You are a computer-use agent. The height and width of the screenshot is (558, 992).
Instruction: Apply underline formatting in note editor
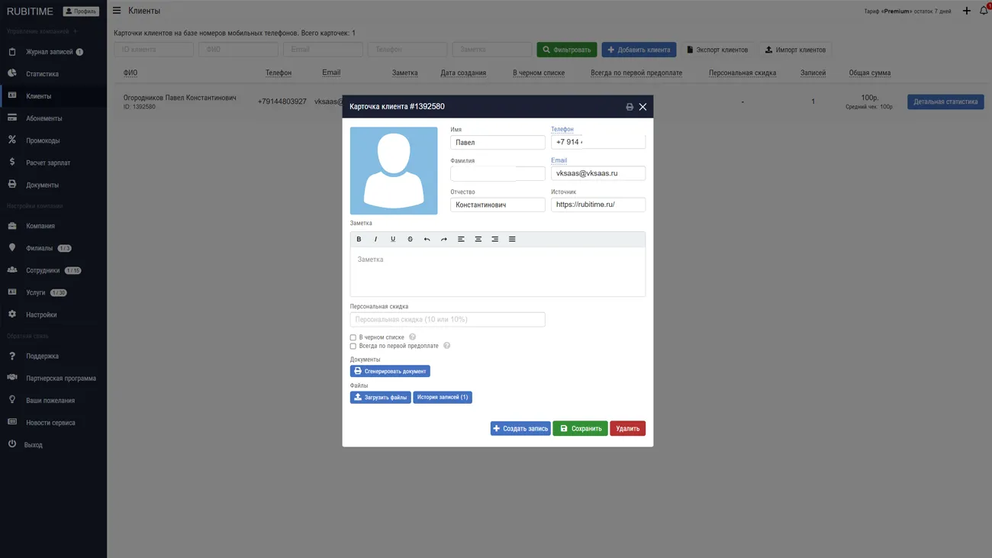pos(393,240)
